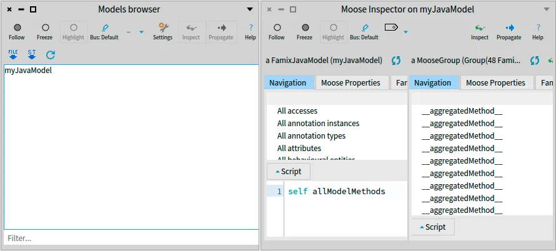556x251 pixels.
Task: Close the Models browser window
Action: point(9,9)
